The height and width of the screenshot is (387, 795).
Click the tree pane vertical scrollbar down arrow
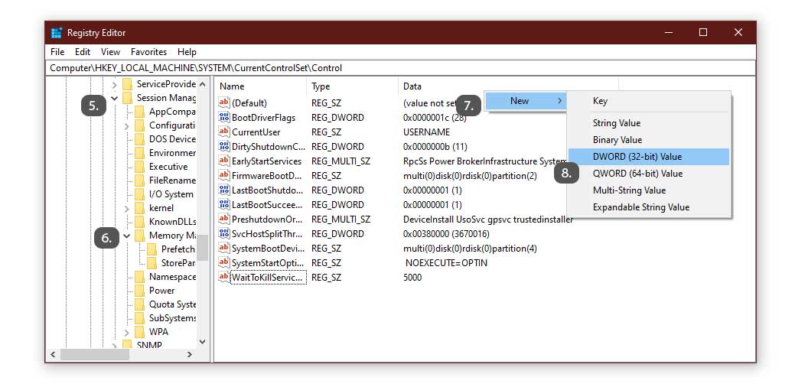202,341
